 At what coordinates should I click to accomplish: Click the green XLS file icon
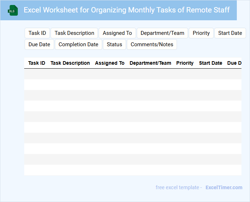tap(13, 10)
